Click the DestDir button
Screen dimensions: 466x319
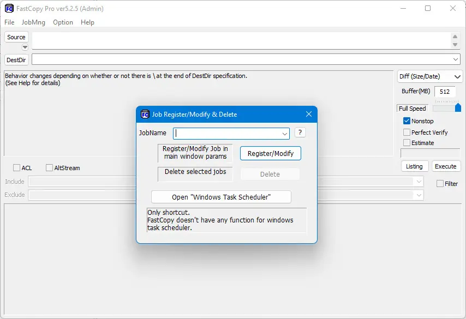point(16,60)
